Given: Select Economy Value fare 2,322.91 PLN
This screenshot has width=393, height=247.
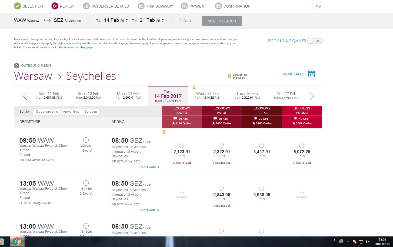Looking at the screenshot, I should (221, 145).
